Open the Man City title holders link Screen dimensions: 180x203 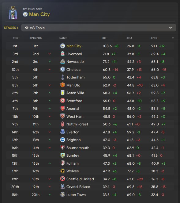coord(39,14)
